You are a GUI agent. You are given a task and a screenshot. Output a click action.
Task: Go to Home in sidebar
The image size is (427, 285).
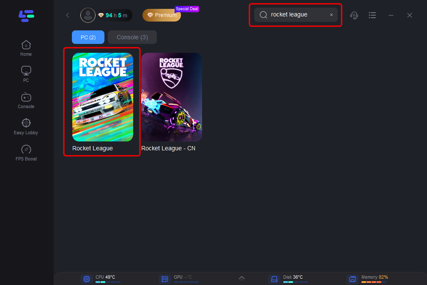coord(26,48)
